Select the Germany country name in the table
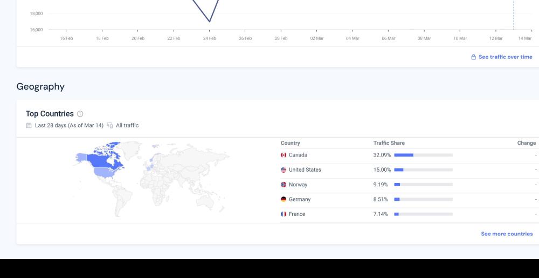 pos(300,199)
